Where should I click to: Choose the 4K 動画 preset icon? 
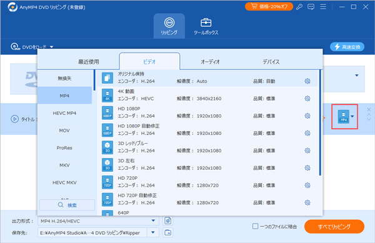[107, 96]
